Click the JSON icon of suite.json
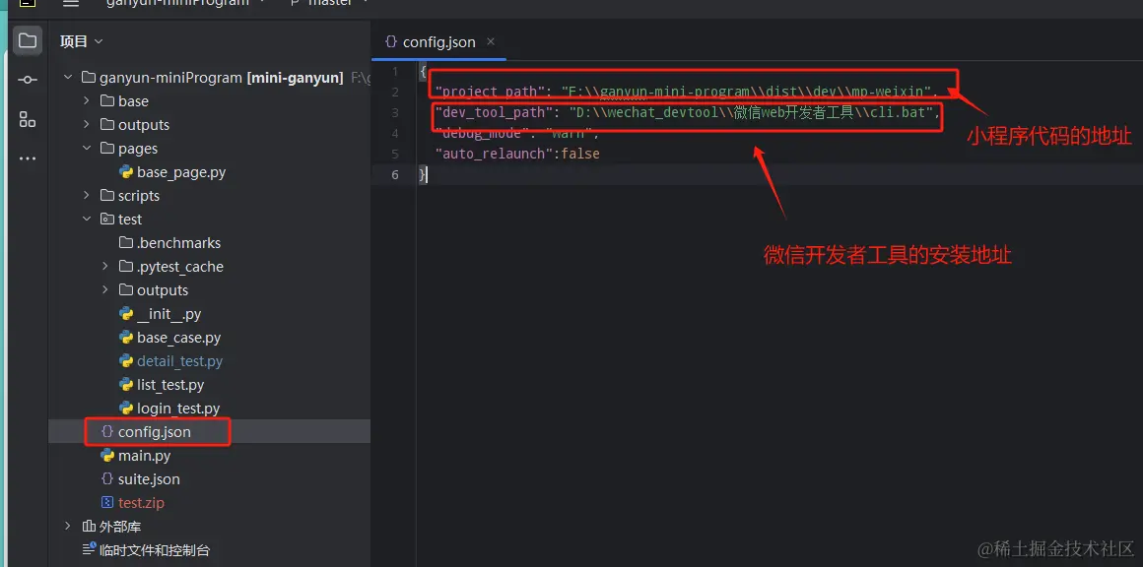Viewport: 1143px width, 567px height. pos(107,479)
